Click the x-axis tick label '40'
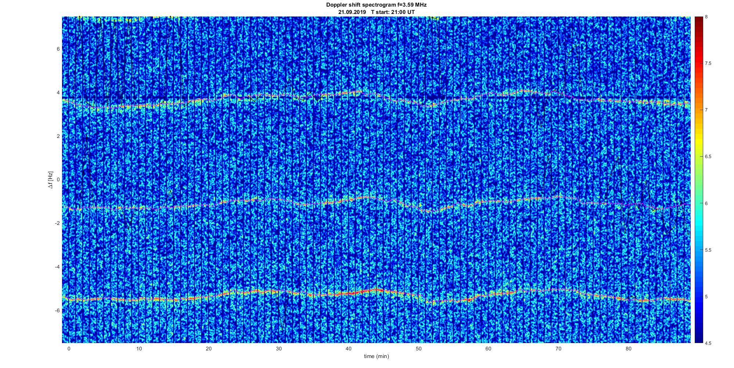This screenshot has width=734, height=368. [349, 349]
